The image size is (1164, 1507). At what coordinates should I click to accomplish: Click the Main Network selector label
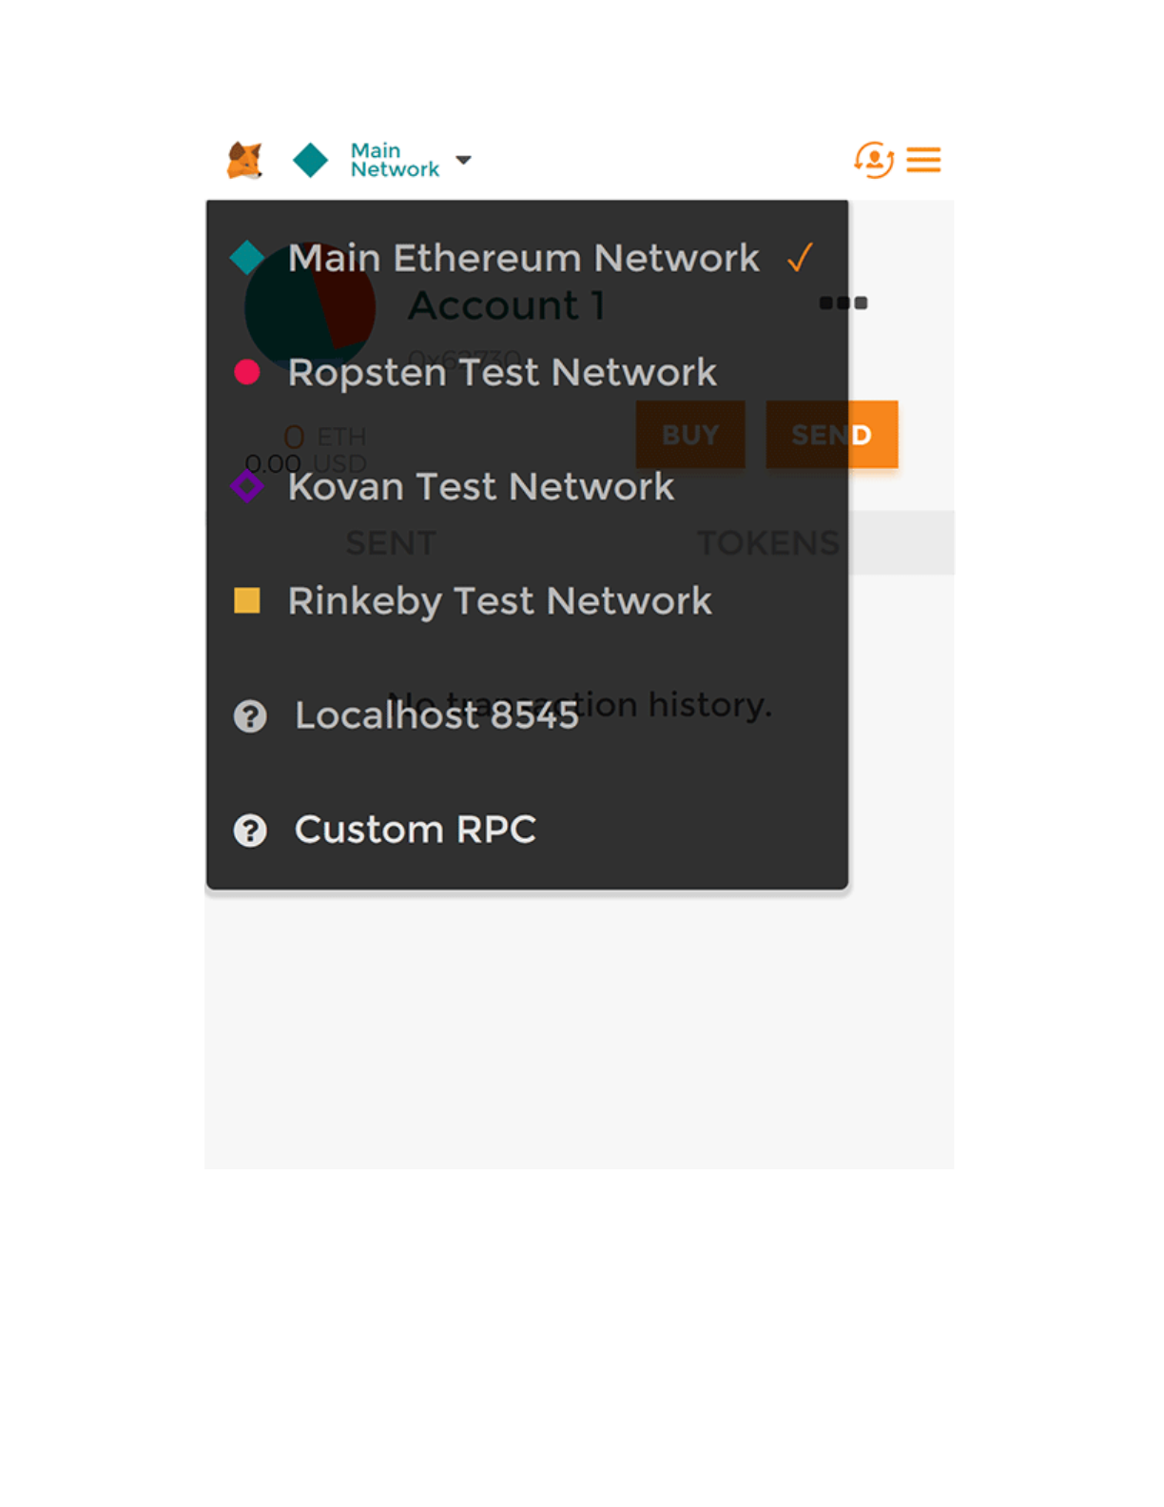[395, 160]
